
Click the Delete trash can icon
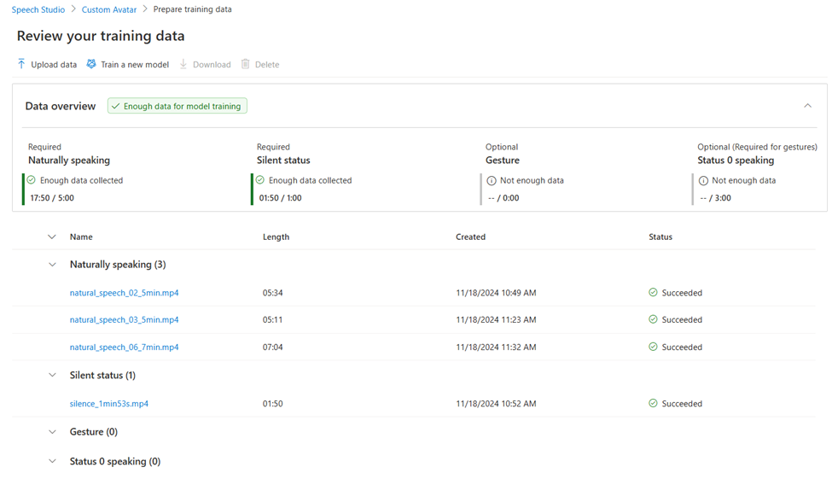pyautogui.click(x=246, y=64)
